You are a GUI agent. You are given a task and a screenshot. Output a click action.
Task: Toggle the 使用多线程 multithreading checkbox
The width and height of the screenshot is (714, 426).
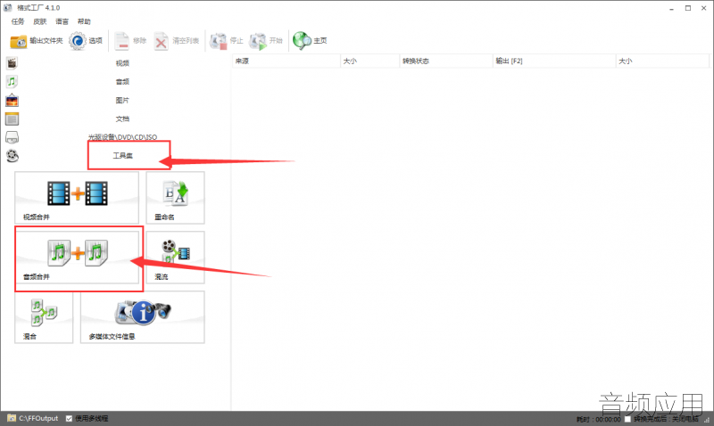[x=69, y=418]
